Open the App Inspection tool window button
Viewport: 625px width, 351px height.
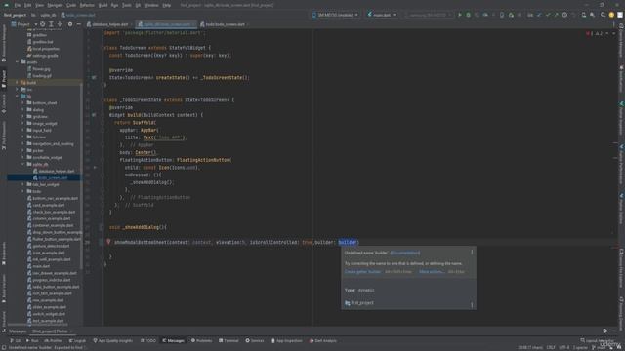click(x=286, y=340)
